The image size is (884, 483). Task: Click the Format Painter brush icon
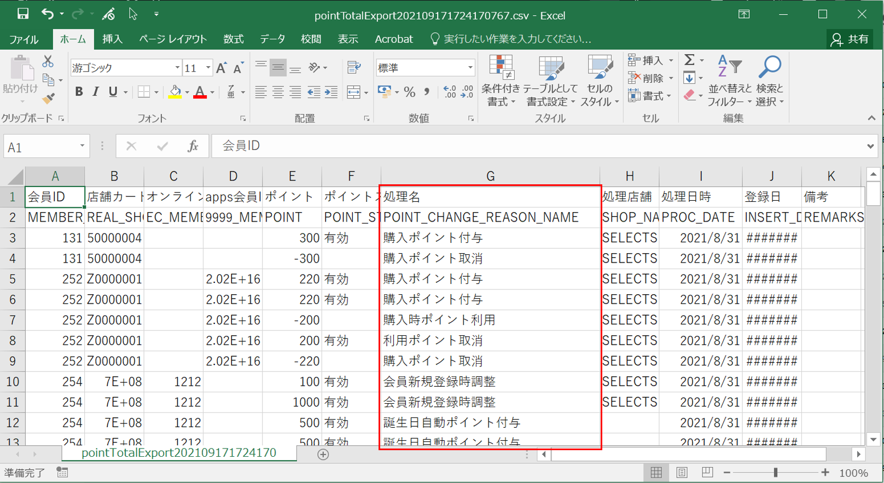click(x=49, y=98)
